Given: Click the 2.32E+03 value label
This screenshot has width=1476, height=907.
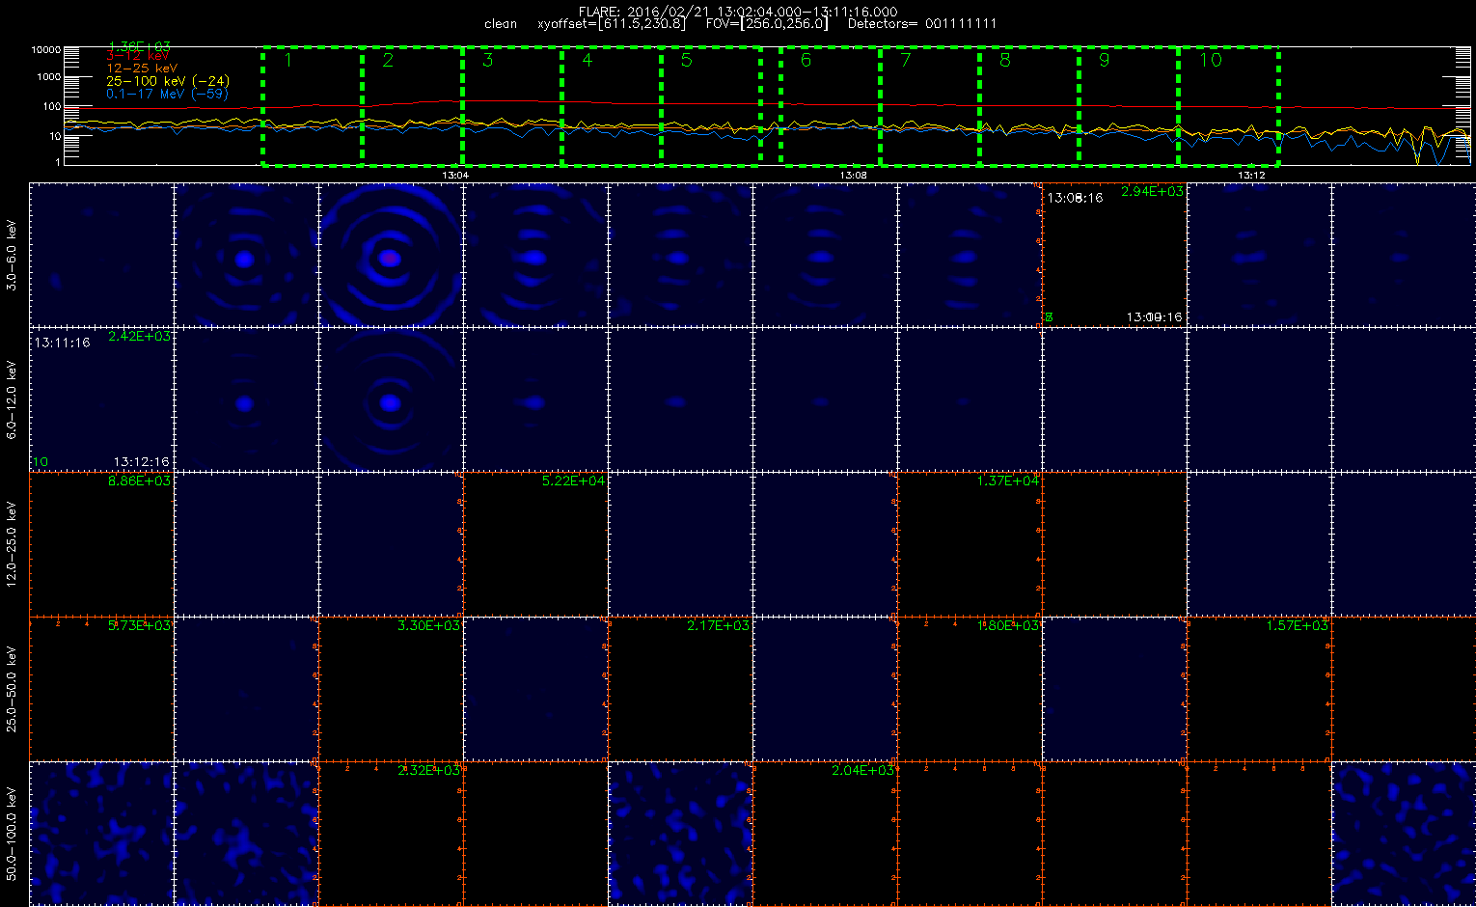Looking at the screenshot, I should coord(429,771).
